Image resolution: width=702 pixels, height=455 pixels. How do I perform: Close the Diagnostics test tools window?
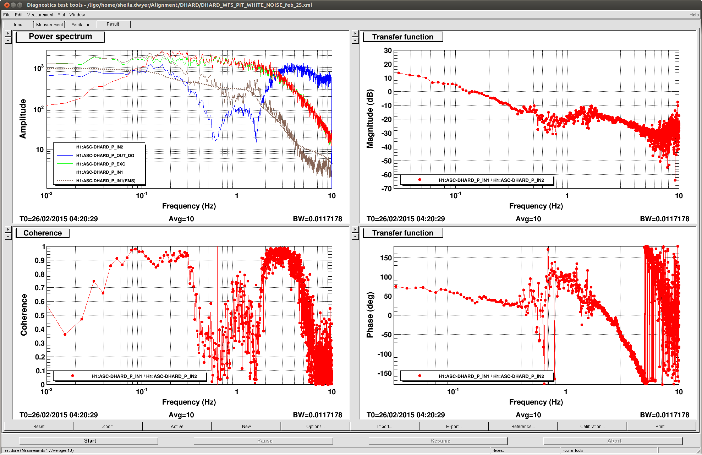[7, 5]
